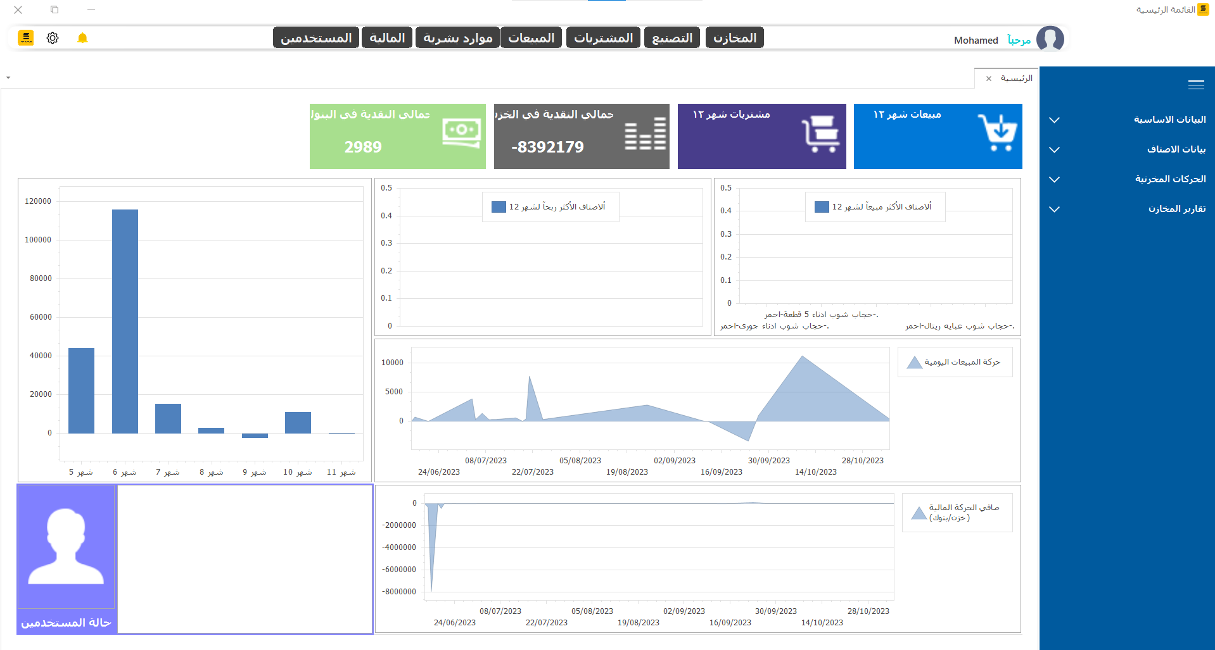Expand البيانات الاساسية sidebar section
The width and height of the screenshot is (1215, 650).
click(1127, 120)
